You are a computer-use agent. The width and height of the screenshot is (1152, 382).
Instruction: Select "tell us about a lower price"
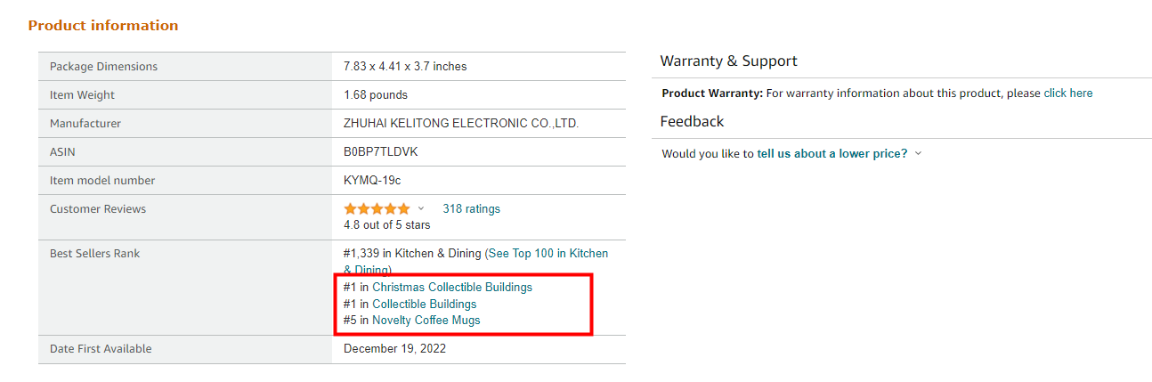click(832, 153)
